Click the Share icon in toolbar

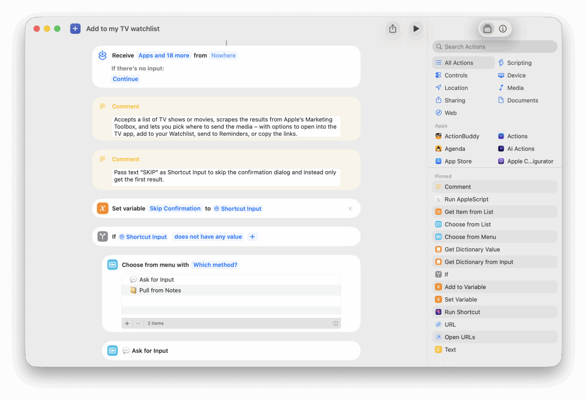coord(392,29)
